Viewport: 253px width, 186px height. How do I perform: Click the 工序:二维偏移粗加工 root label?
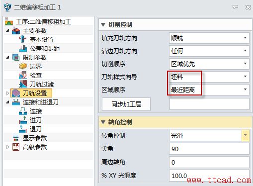(44, 21)
